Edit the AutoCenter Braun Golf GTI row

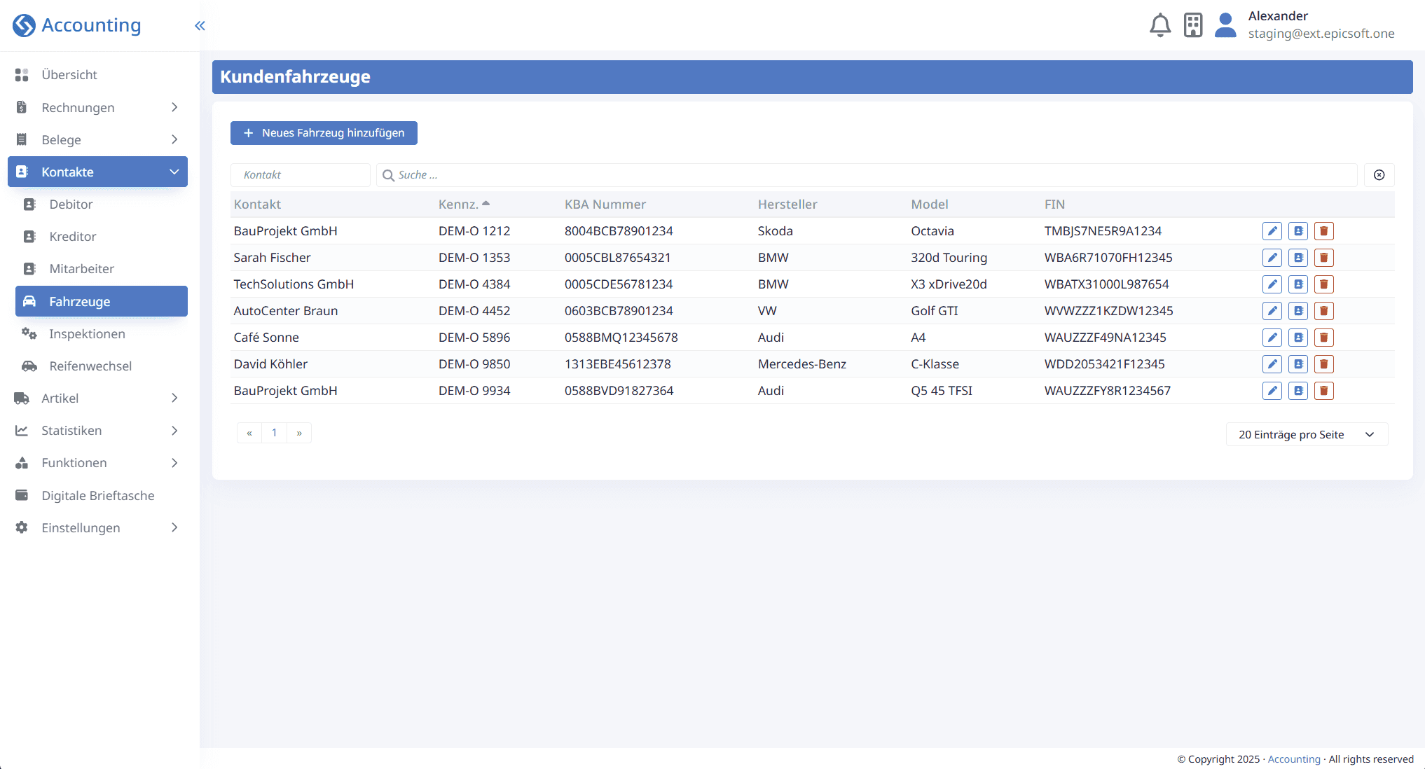tap(1272, 311)
